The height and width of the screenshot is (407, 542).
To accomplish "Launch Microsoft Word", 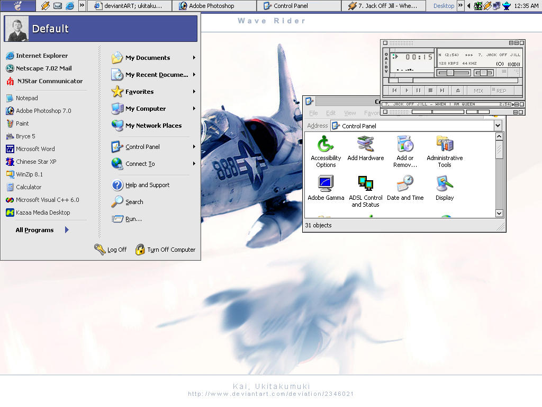I will [x=30, y=149].
